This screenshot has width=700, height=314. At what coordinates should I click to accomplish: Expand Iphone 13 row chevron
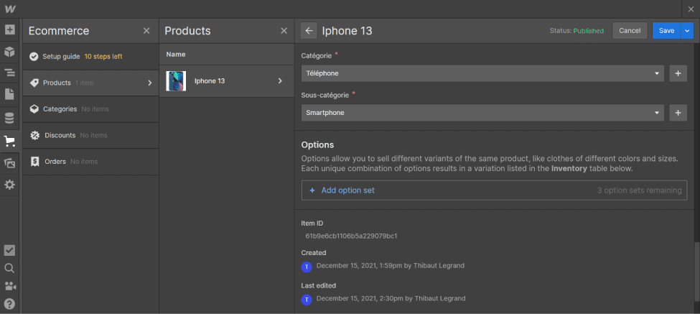280,81
